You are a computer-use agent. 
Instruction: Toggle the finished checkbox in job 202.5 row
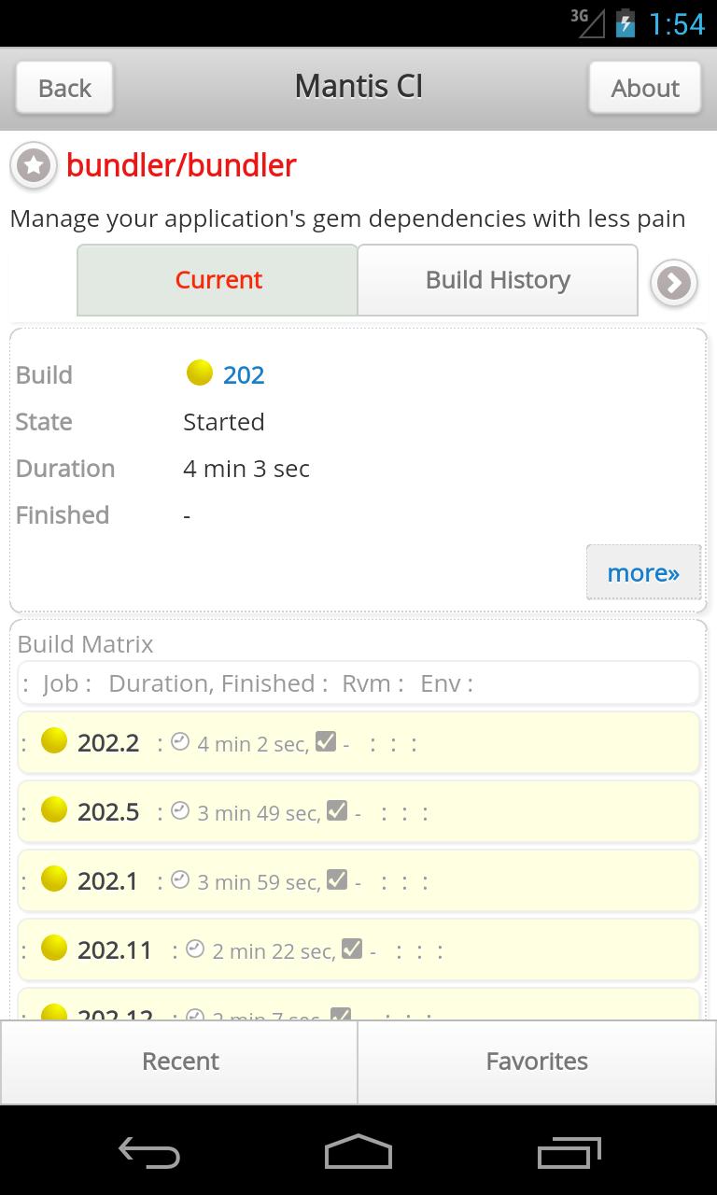point(337,810)
